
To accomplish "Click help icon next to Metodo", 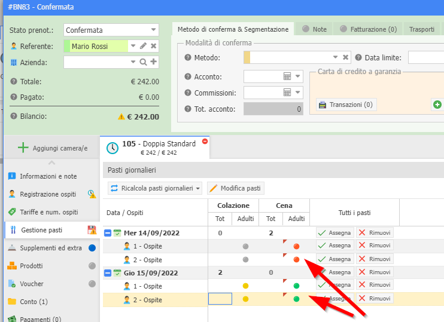I will pos(188,57).
